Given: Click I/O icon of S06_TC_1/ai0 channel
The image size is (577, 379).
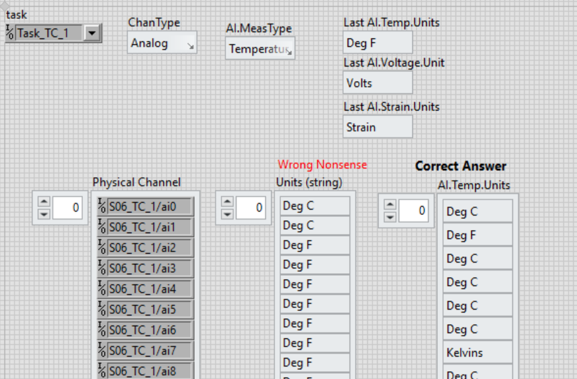Looking at the screenshot, I should [x=102, y=206].
